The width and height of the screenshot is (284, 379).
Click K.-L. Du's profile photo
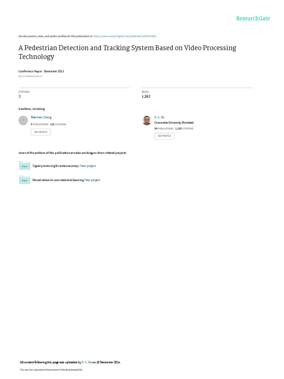tap(147, 121)
